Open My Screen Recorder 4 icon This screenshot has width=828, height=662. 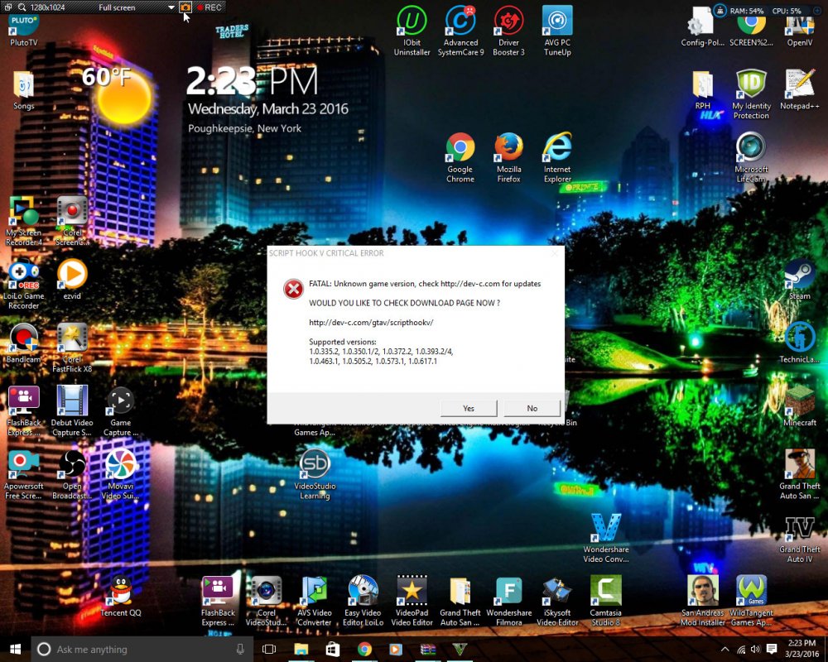pyautogui.click(x=23, y=221)
